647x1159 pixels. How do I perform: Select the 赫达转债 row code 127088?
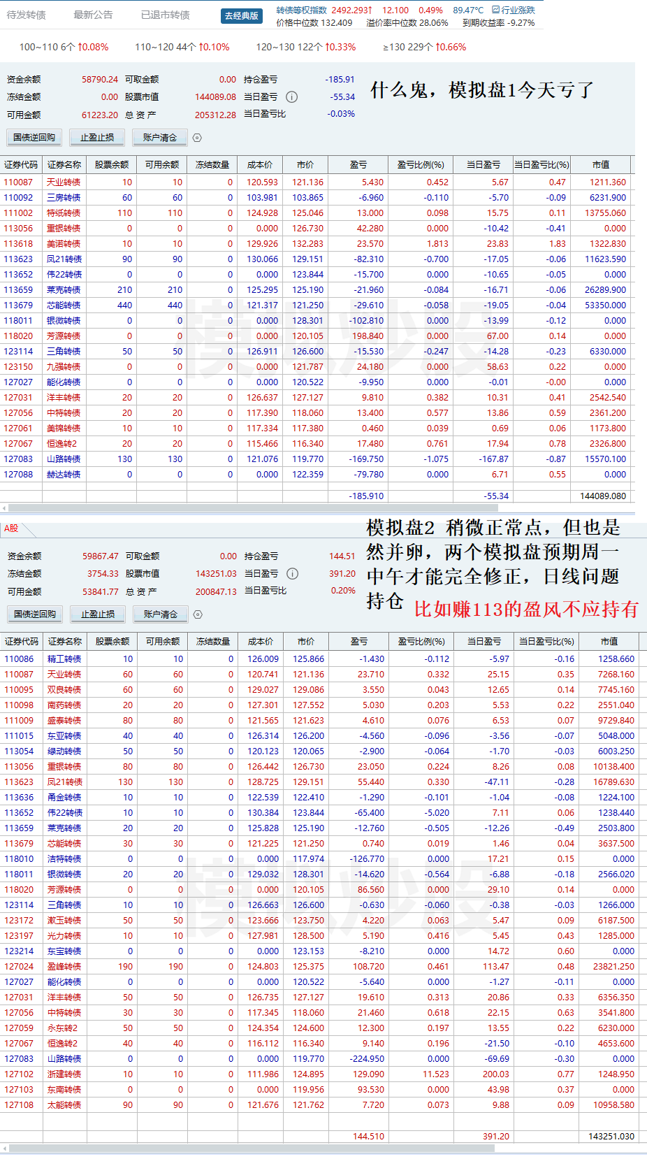18,475
